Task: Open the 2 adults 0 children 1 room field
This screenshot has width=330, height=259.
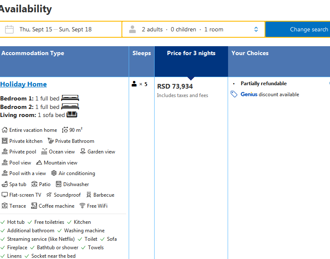Action: pyautogui.click(x=193, y=29)
